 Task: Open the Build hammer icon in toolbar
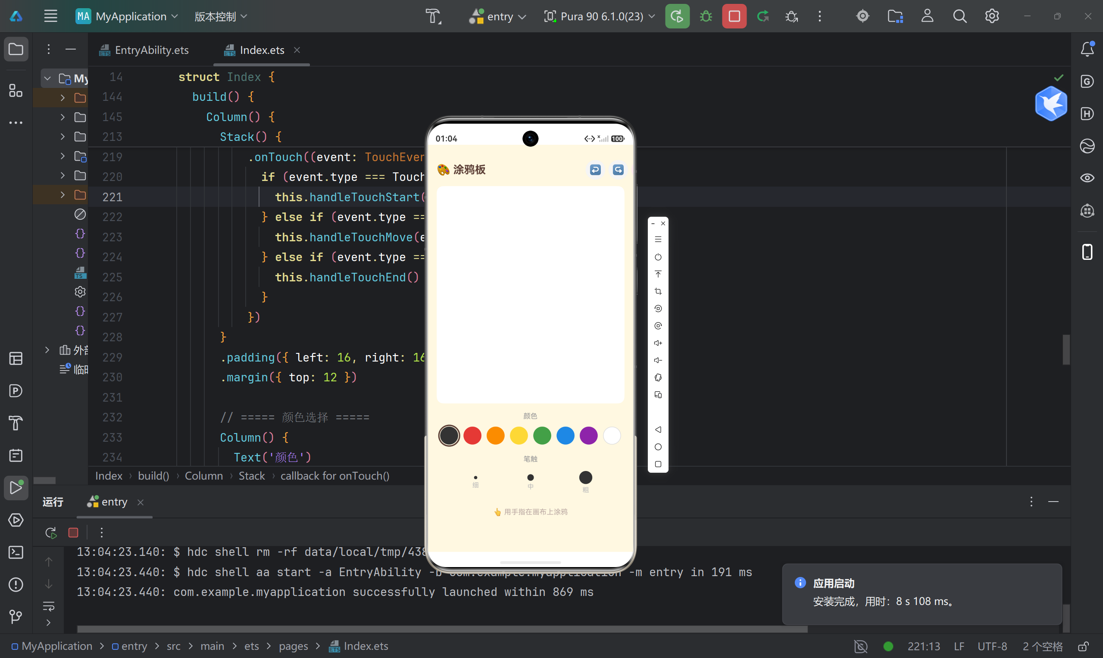click(x=433, y=16)
